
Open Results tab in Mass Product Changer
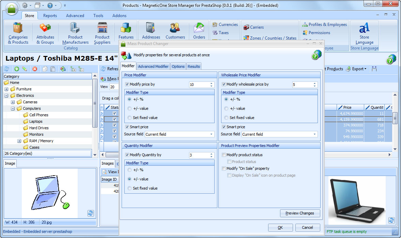click(x=194, y=66)
